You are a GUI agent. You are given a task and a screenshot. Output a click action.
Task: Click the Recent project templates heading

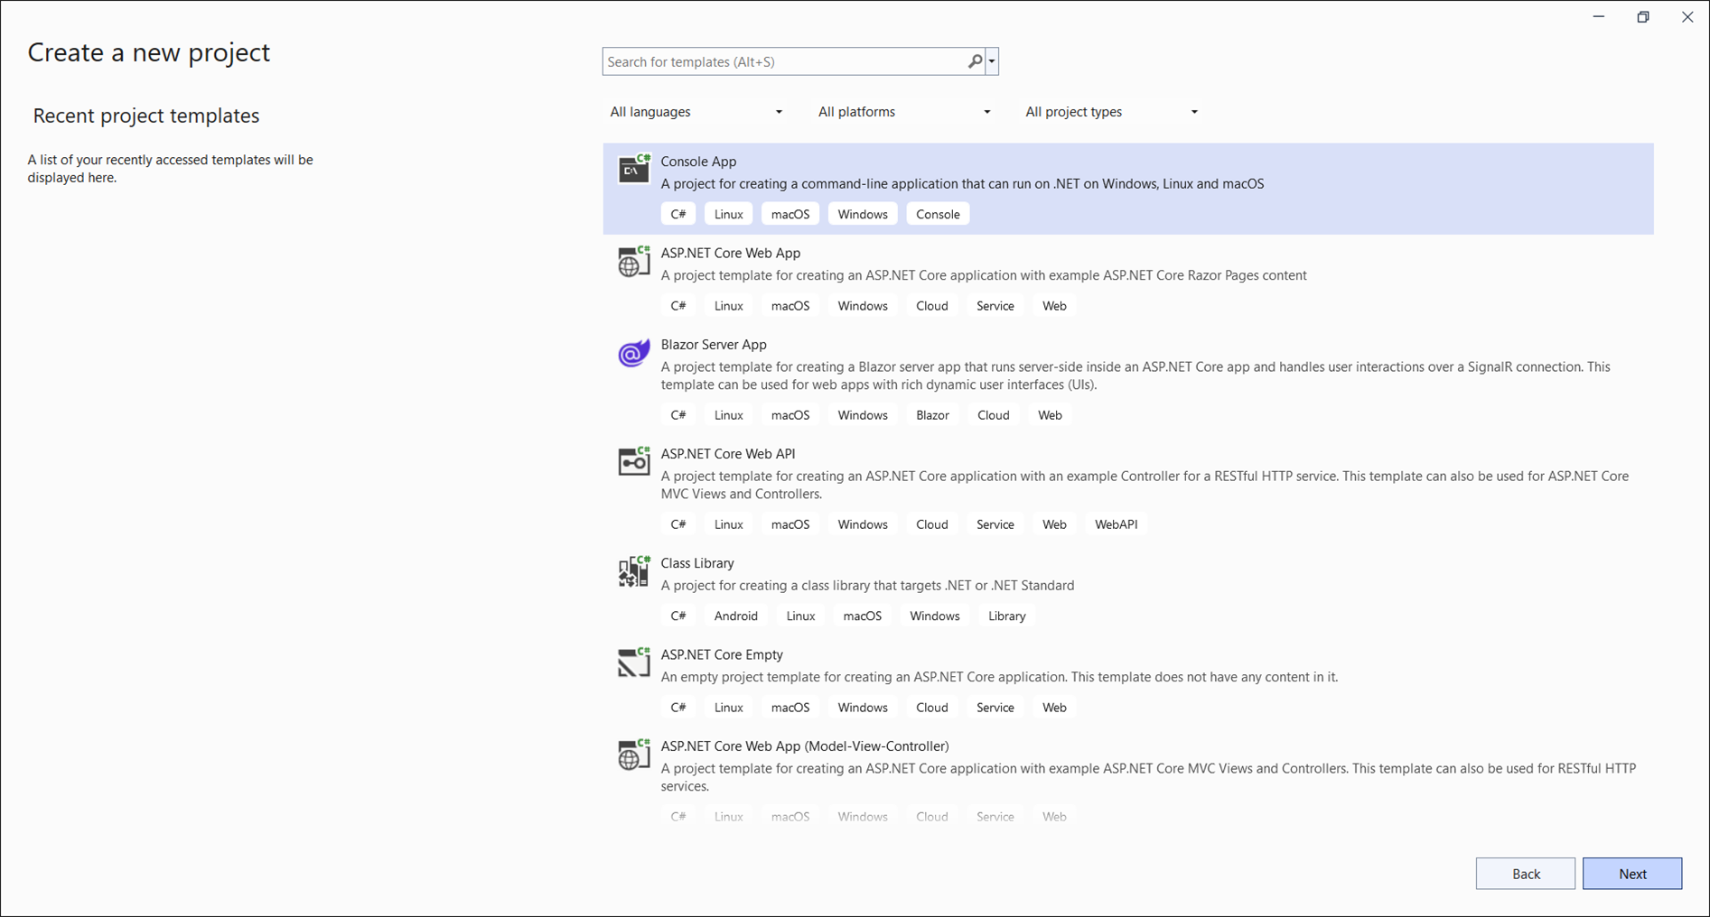pos(146,116)
